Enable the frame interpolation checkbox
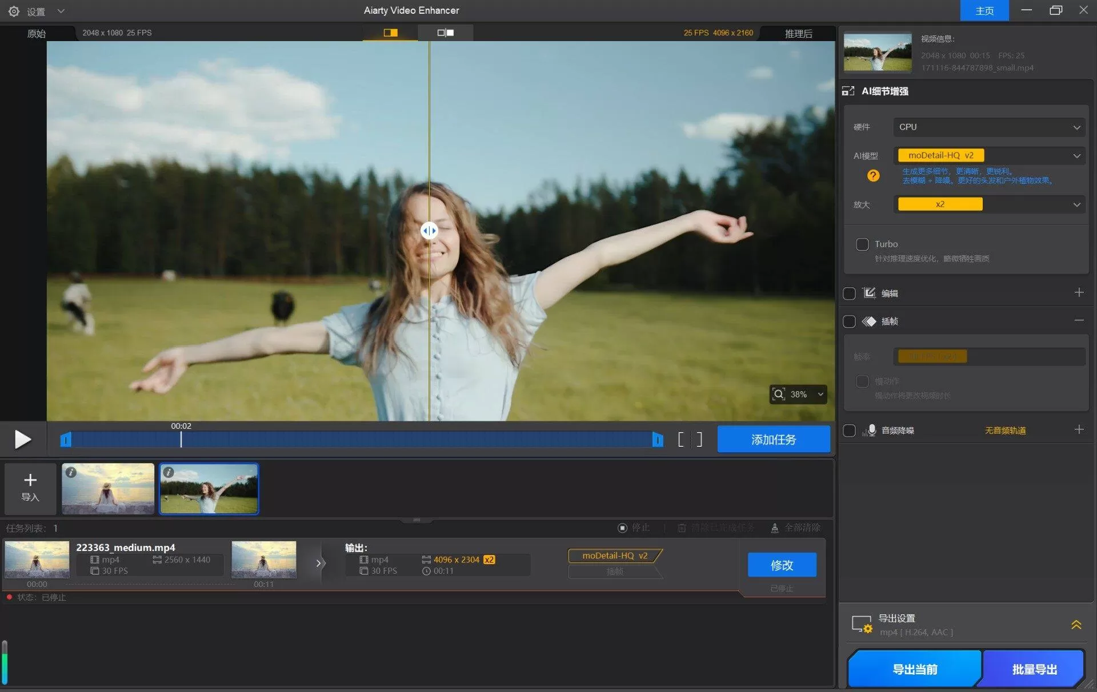Image resolution: width=1097 pixels, height=692 pixels. 850,321
